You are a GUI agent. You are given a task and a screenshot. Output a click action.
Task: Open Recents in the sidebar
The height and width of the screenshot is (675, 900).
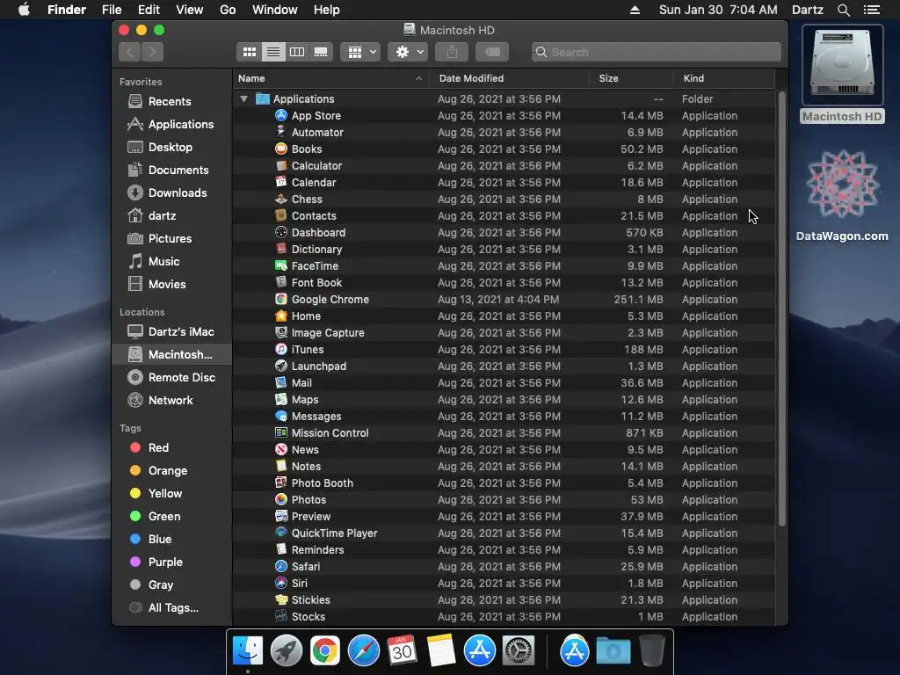click(172, 102)
